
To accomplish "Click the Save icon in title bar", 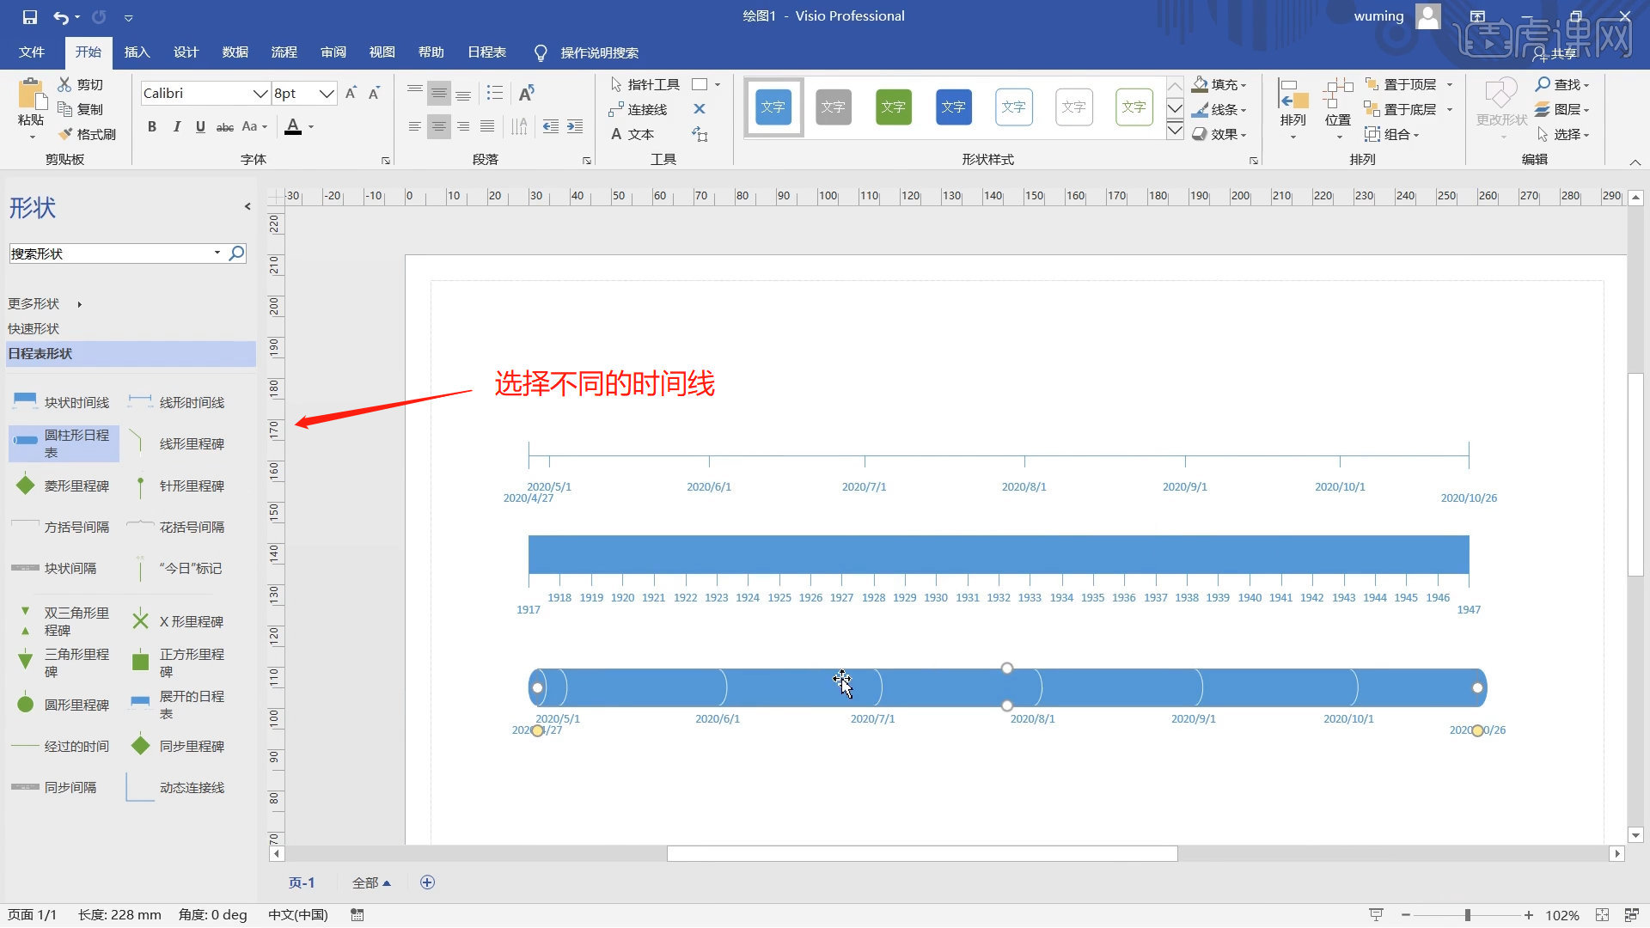I will coord(29,16).
